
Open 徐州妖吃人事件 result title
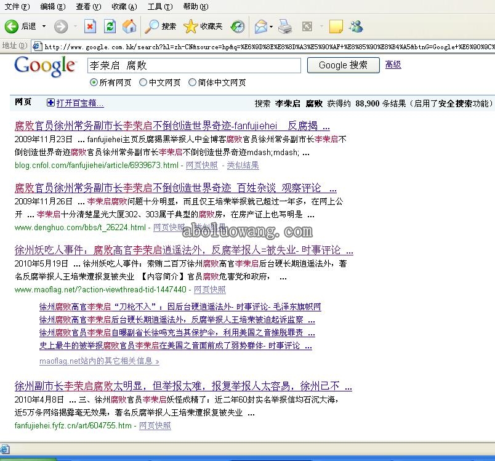(183, 251)
